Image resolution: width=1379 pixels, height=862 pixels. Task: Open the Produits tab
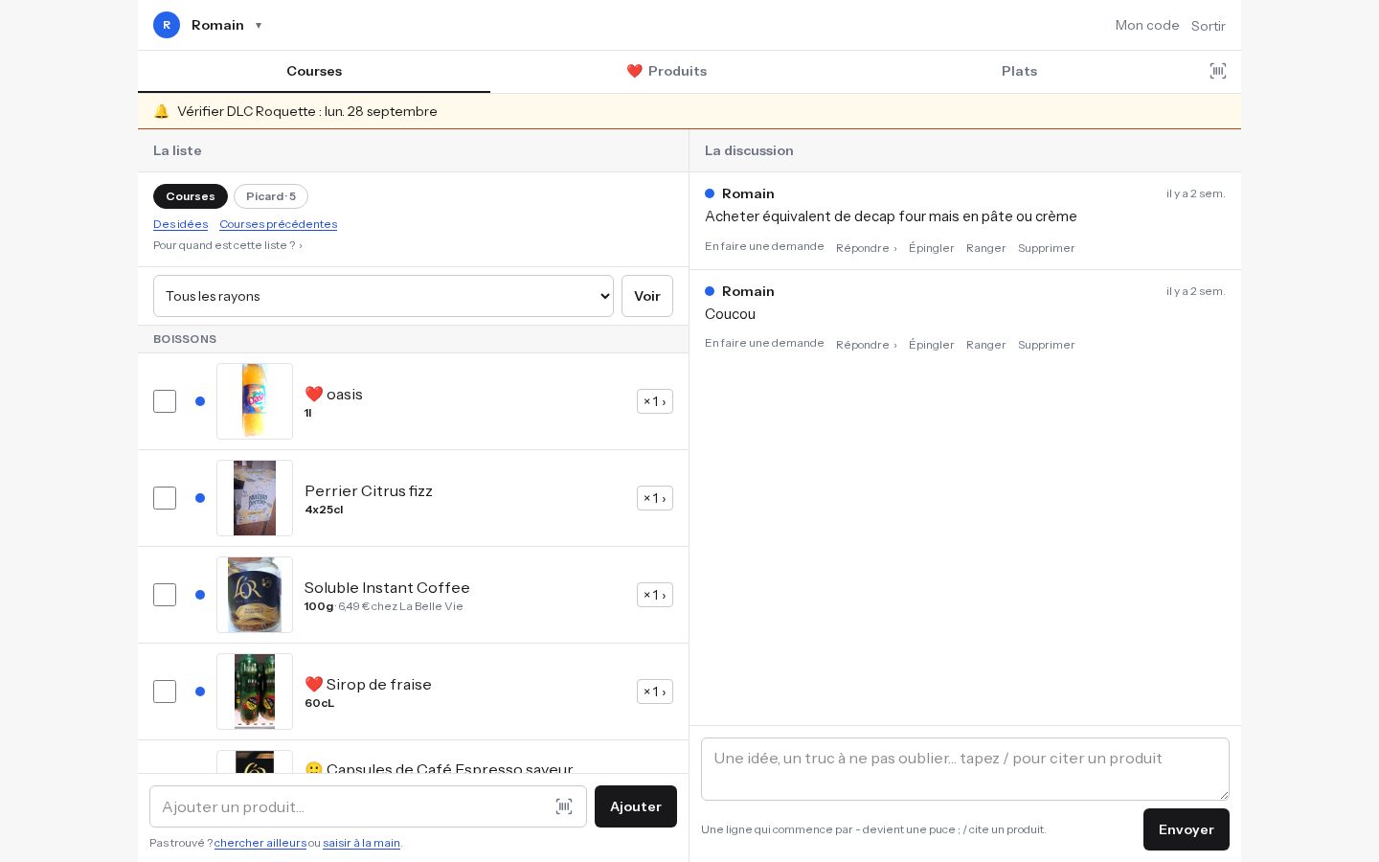pos(667,71)
